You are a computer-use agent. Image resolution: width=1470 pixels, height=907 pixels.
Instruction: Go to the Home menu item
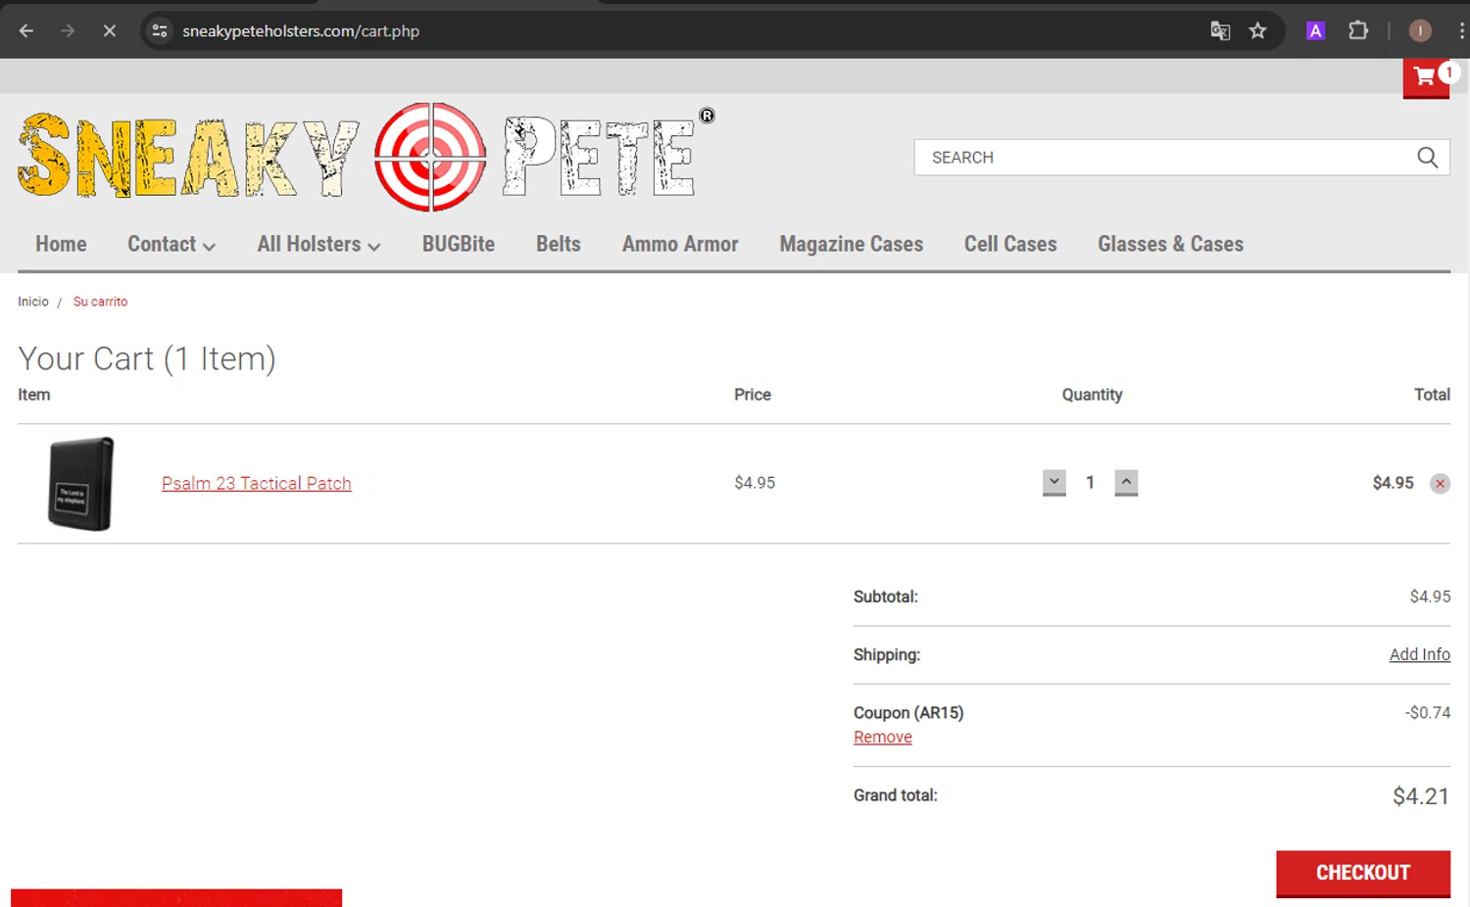(x=61, y=245)
